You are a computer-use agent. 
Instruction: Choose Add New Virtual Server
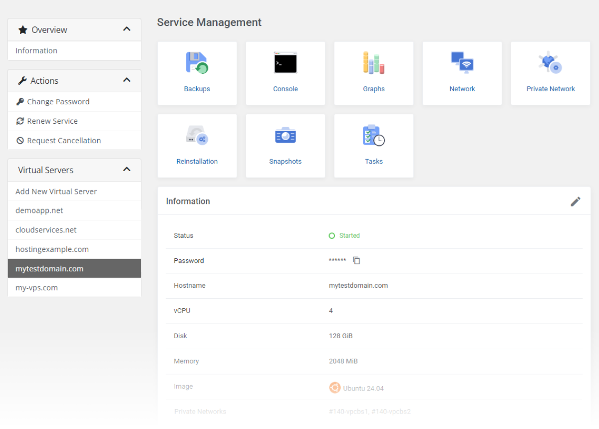[74, 192]
